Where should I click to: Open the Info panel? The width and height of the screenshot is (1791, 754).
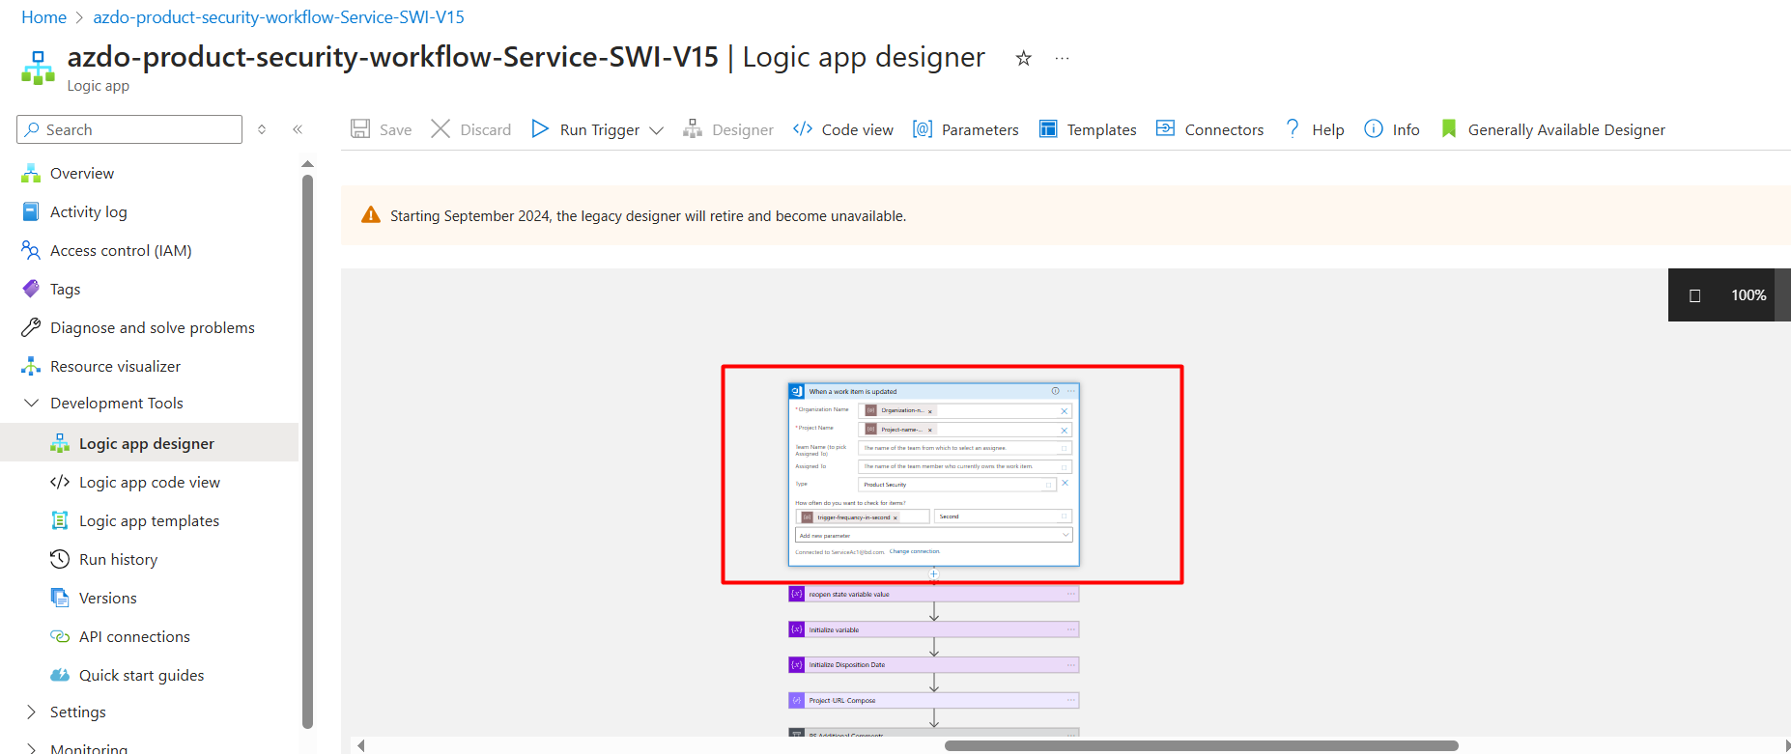point(1391,129)
